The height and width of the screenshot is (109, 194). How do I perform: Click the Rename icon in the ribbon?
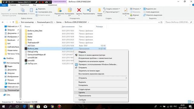pyautogui.click(x=89, y=10)
